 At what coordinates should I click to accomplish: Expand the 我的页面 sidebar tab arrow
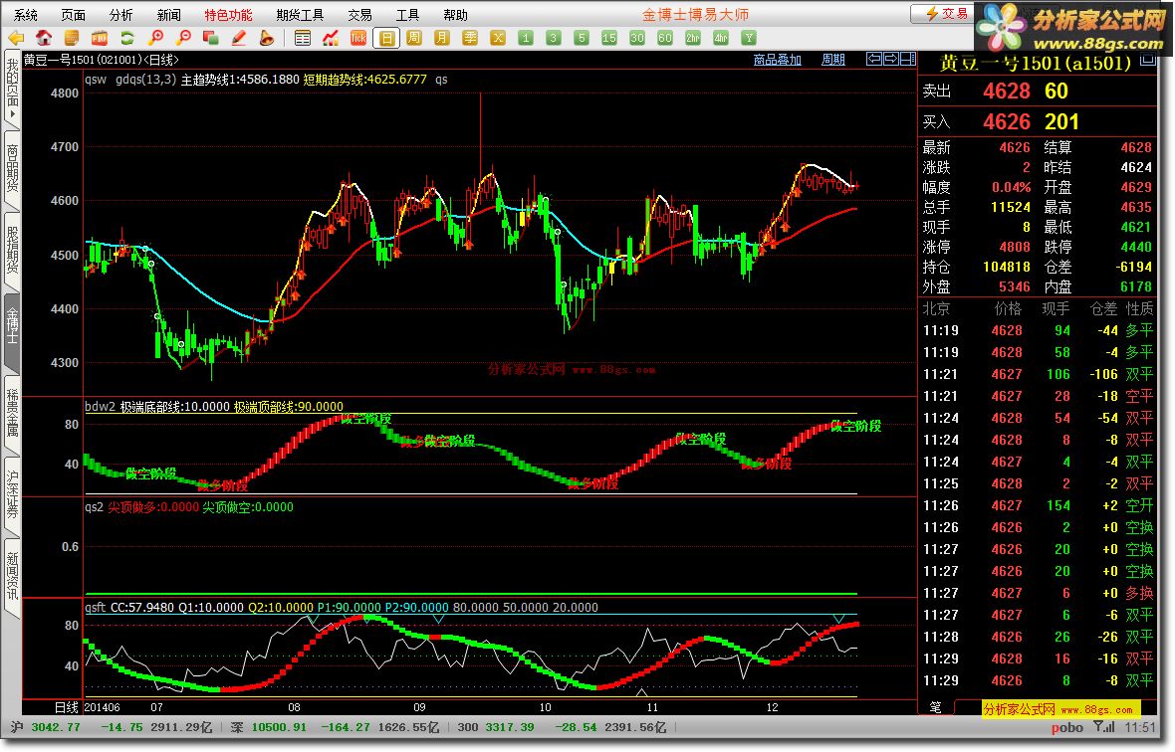pos(12,115)
